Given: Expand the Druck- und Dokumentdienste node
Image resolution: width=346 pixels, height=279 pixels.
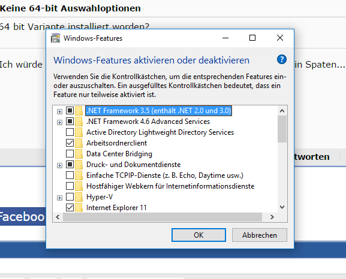Looking at the screenshot, I should pyautogui.click(x=59, y=165).
